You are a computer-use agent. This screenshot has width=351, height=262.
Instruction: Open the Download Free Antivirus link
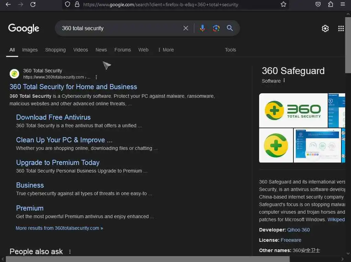click(53, 117)
